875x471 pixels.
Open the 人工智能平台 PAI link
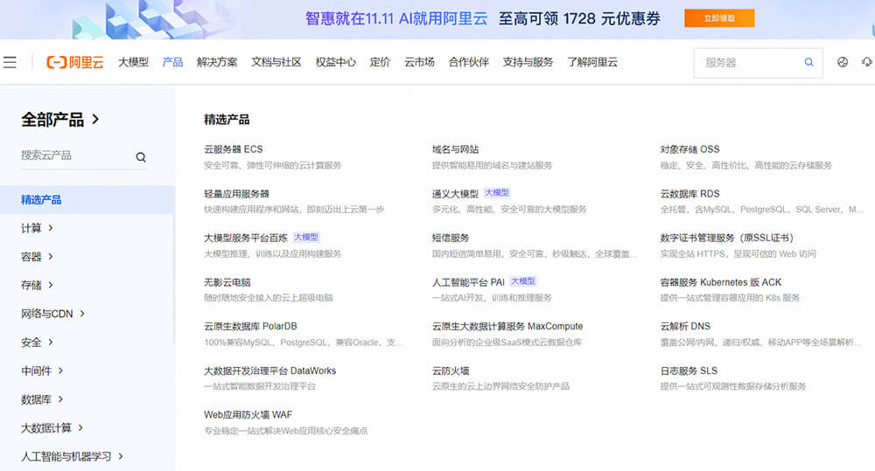point(468,282)
